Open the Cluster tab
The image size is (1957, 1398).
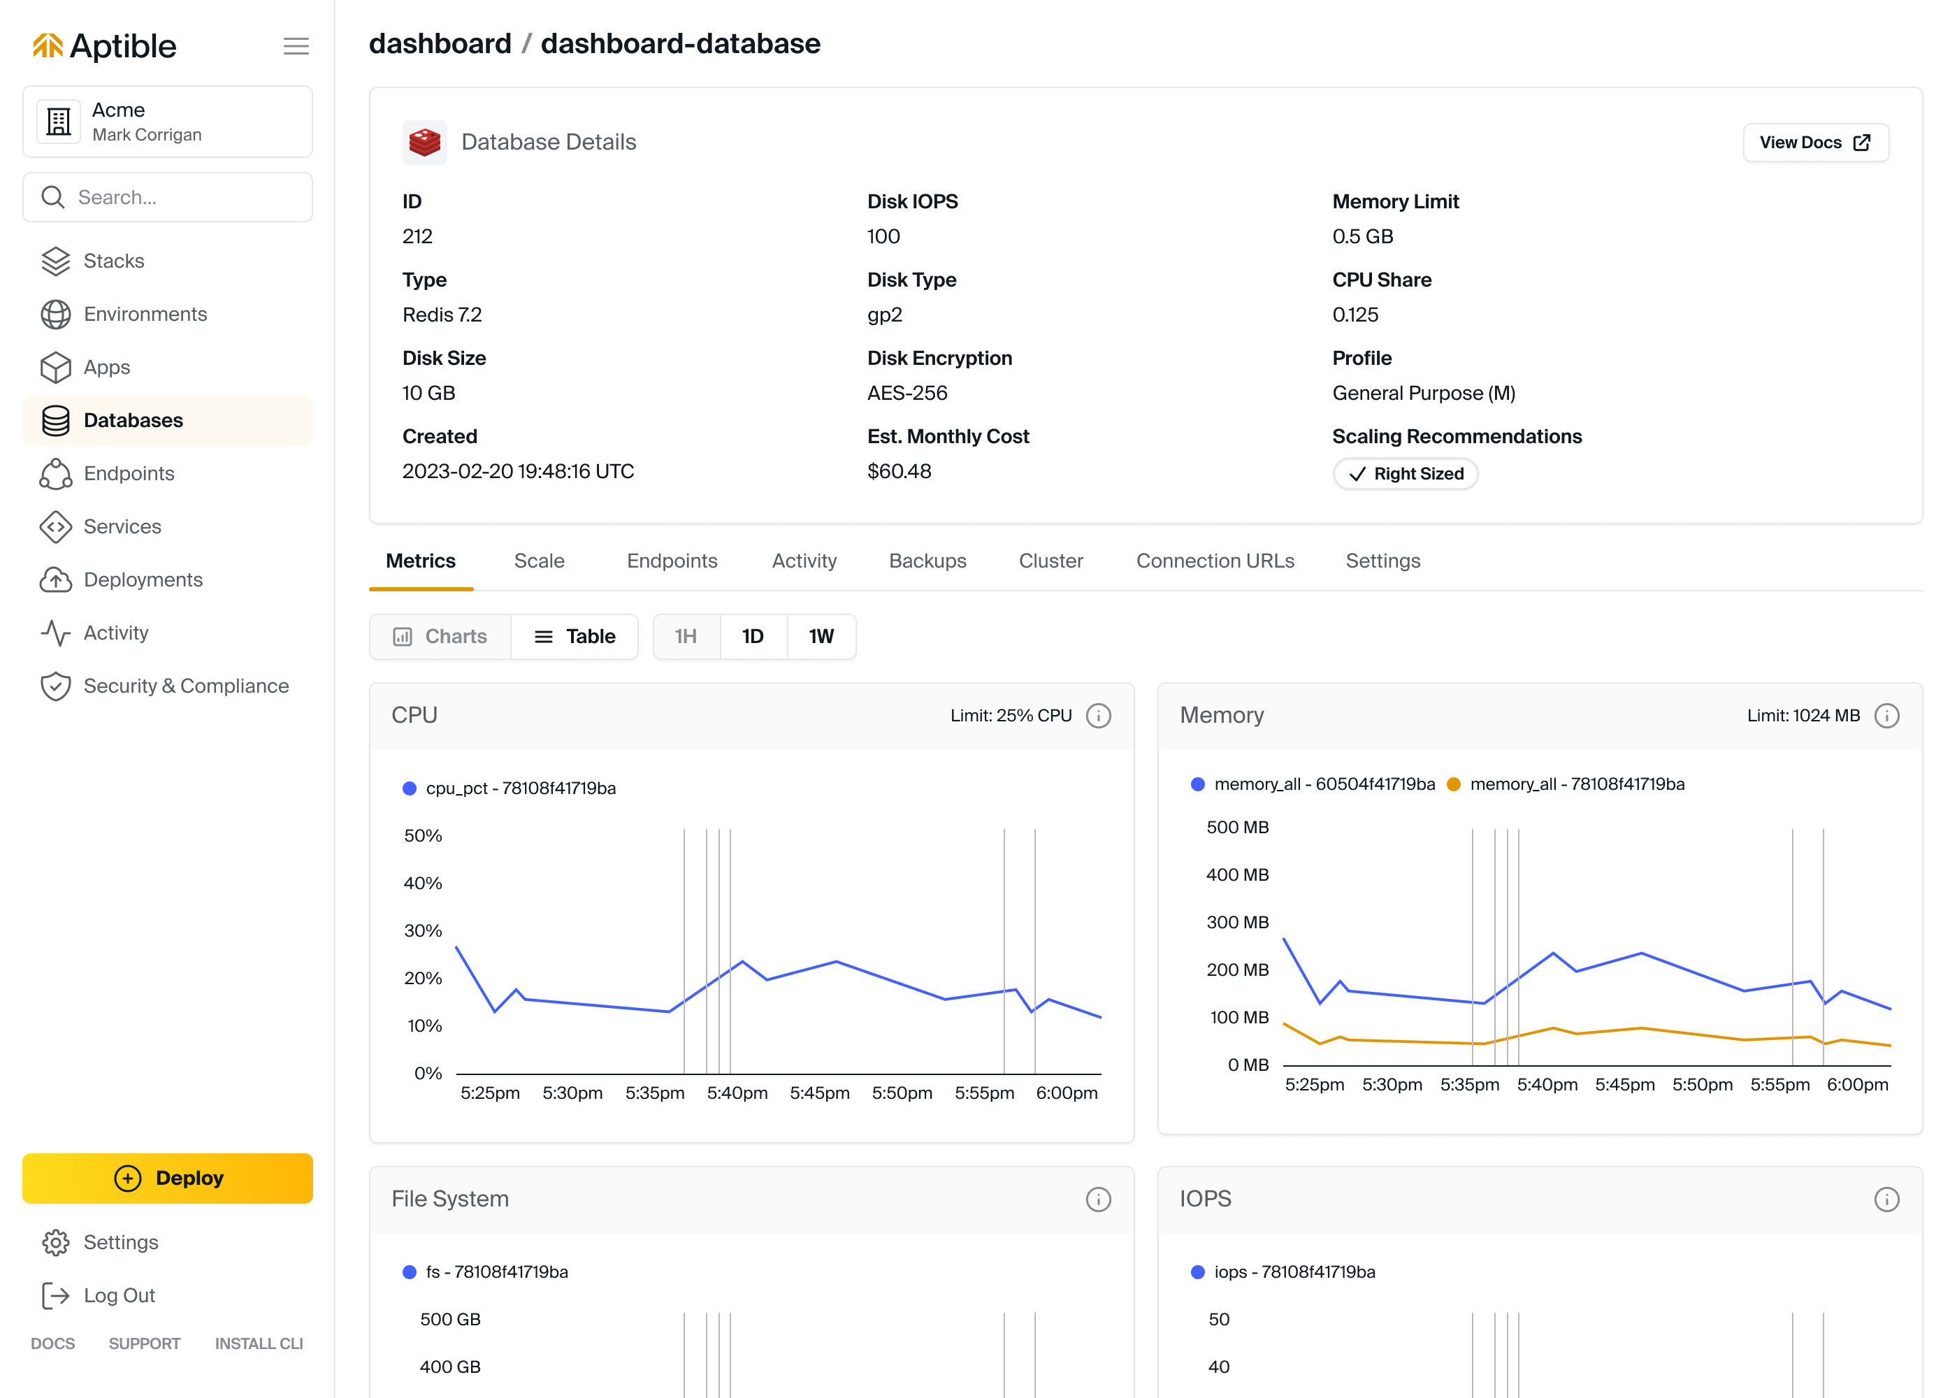click(1050, 561)
